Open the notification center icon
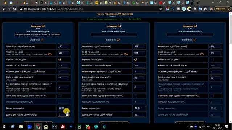 227,127
